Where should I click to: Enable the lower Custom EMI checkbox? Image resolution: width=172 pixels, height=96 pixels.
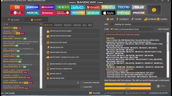pyautogui.click(x=82, y=87)
